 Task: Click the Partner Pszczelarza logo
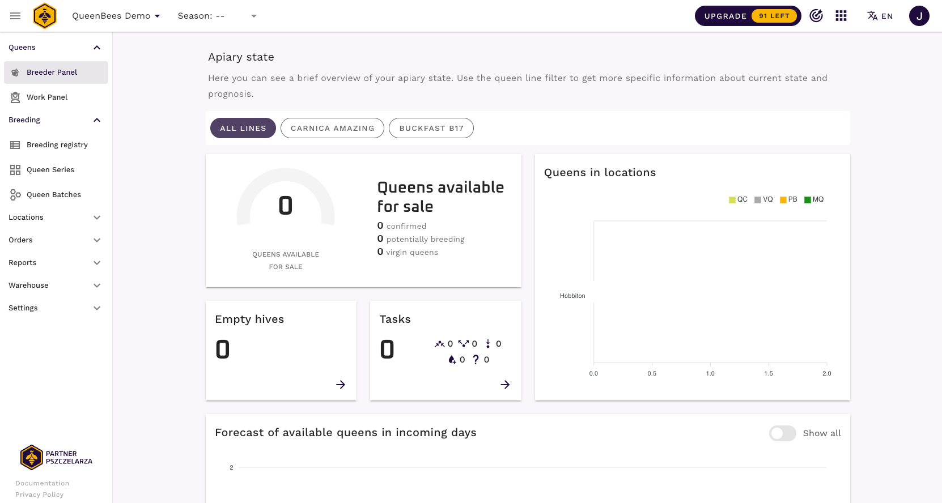coord(56,457)
